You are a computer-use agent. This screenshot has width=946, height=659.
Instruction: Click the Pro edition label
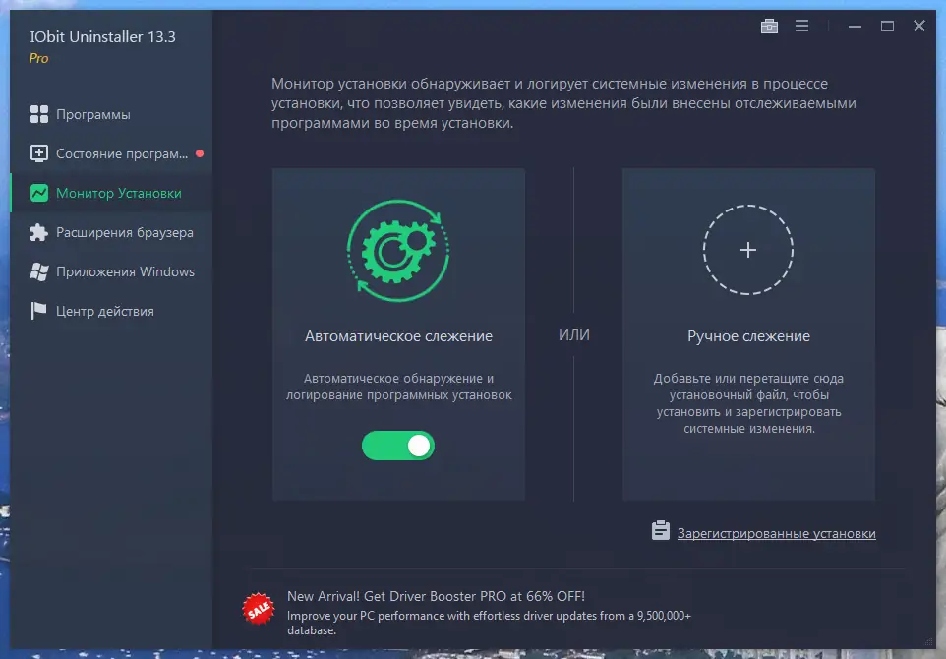point(38,59)
